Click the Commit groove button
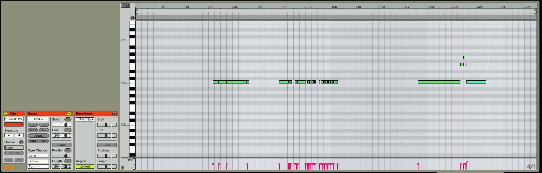The height and width of the screenshot is (173, 542). 14,153
